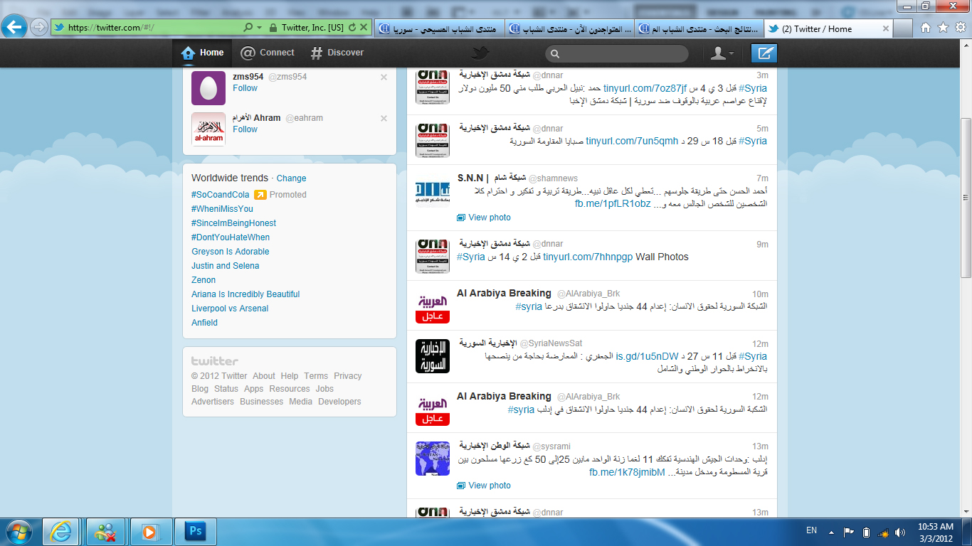Open the Discover tab

tap(337, 53)
